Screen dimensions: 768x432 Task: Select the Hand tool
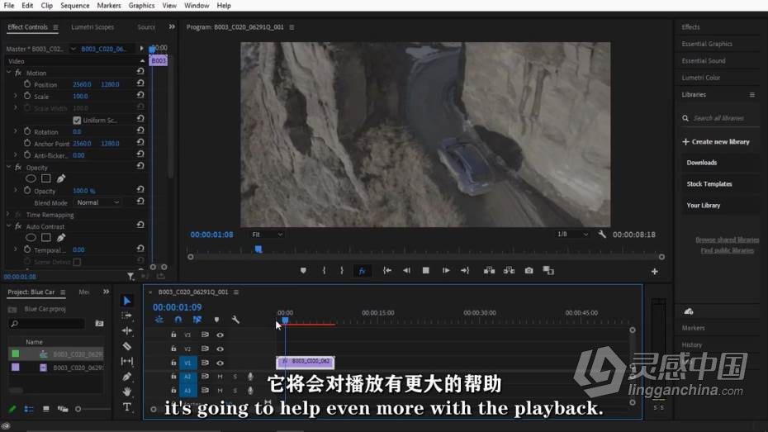click(x=127, y=392)
